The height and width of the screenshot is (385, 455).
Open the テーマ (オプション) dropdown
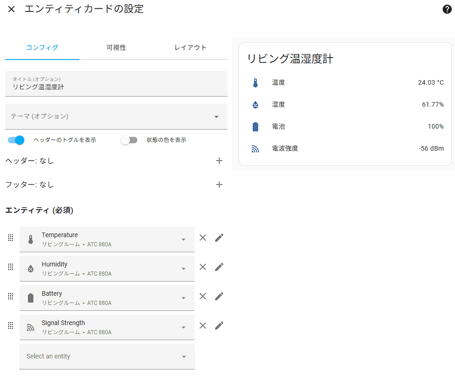point(116,117)
